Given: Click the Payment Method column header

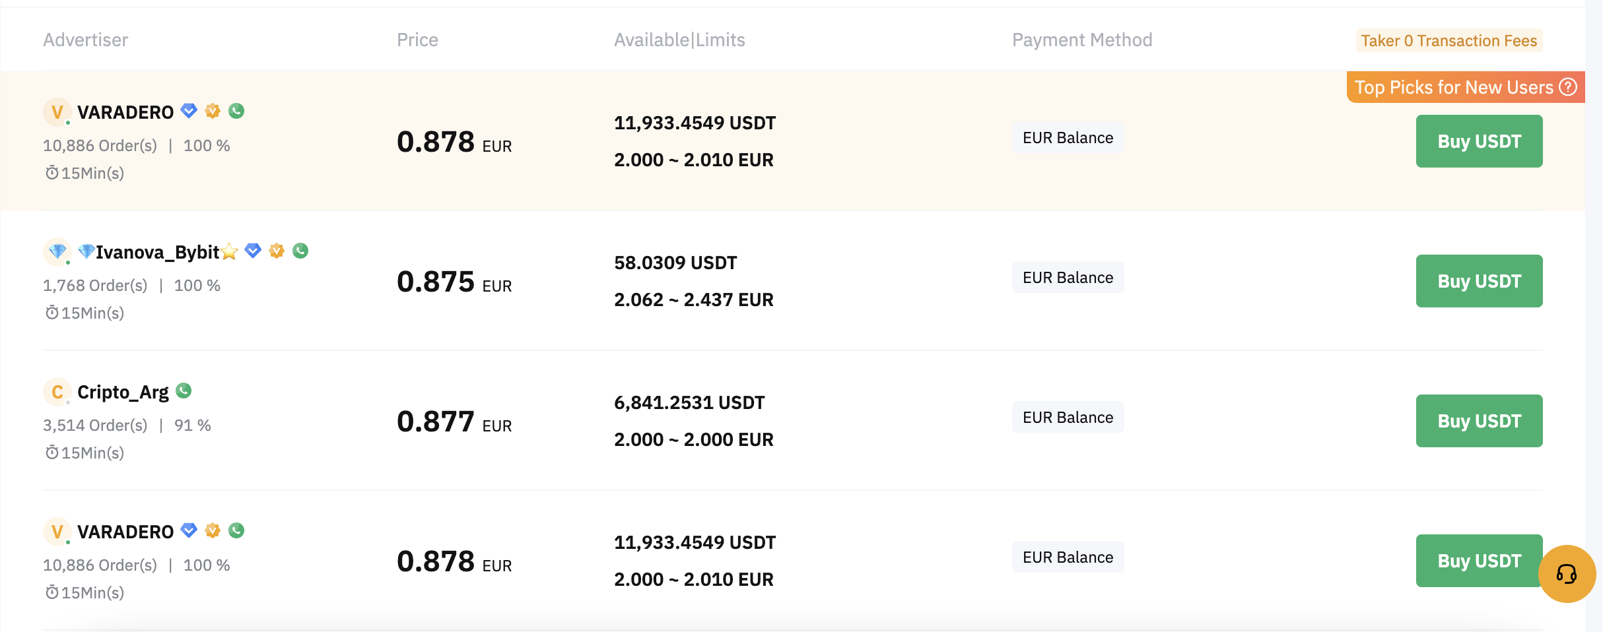Looking at the screenshot, I should click(x=1082, y=40).
